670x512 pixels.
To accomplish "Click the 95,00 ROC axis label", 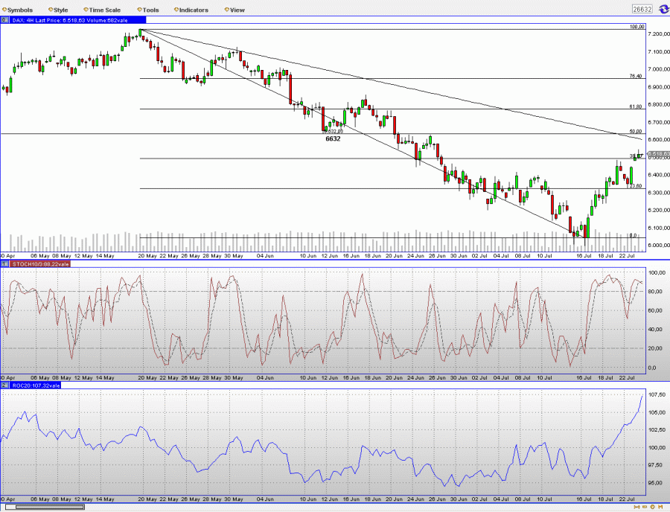I will [x=657, y=483].
